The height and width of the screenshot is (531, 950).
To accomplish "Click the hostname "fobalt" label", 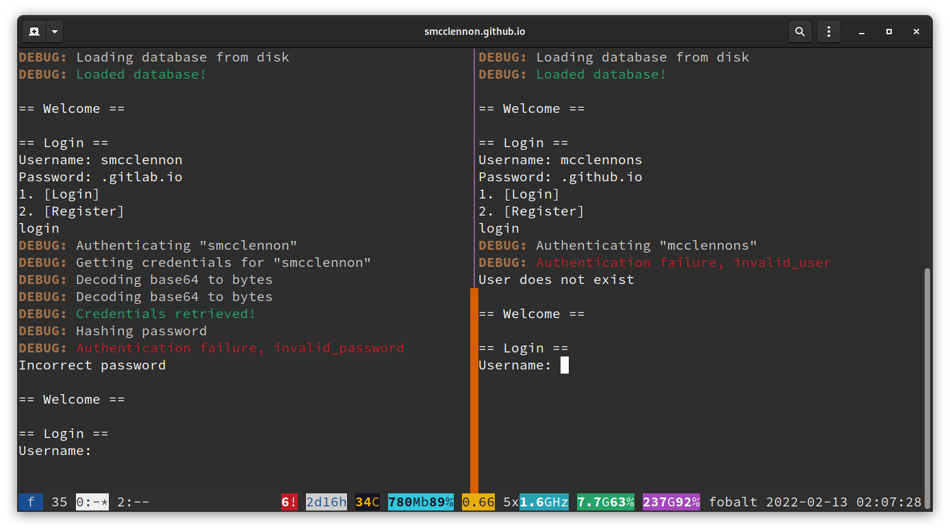I will click(733, 502).
